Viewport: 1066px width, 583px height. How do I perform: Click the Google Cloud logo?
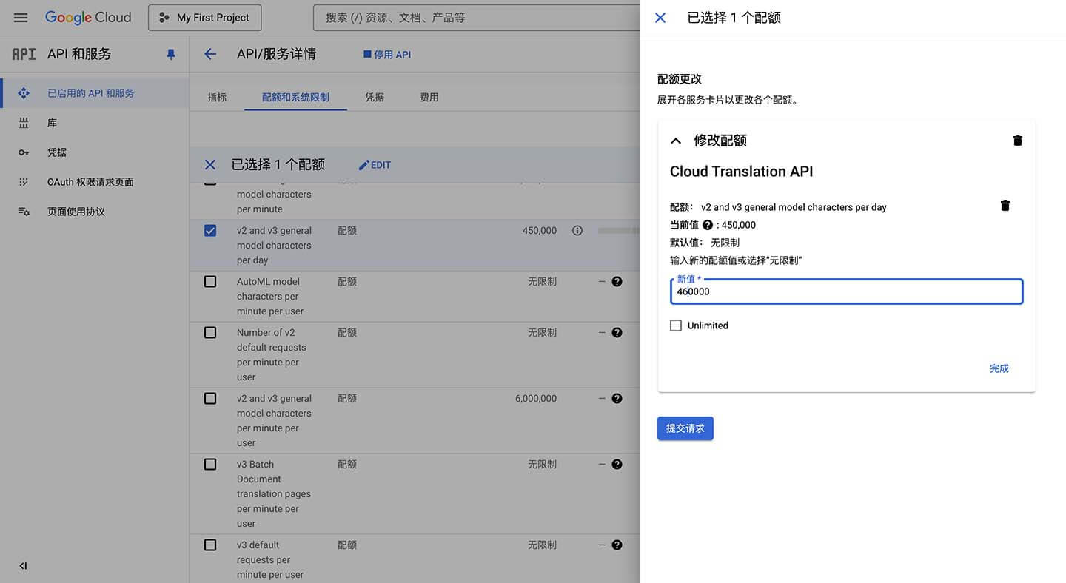[x=87, y=18]
